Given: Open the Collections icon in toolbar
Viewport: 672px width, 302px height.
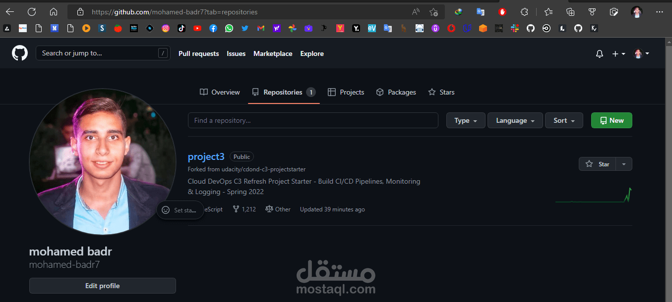Looking at the screenshot, I should pos(570,12).
